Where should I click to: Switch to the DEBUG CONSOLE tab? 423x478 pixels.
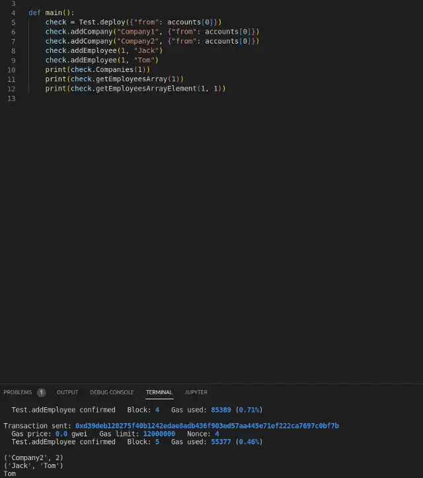pos(112,392)
